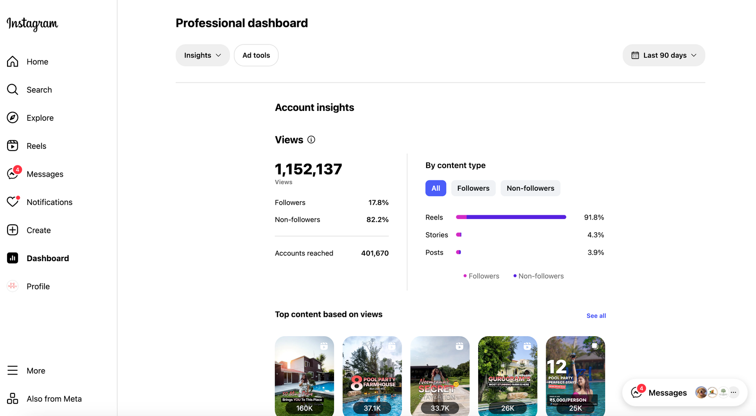The image size is (756, 416).
Task: Open Search from the sidebar
Action: (39, 90)
